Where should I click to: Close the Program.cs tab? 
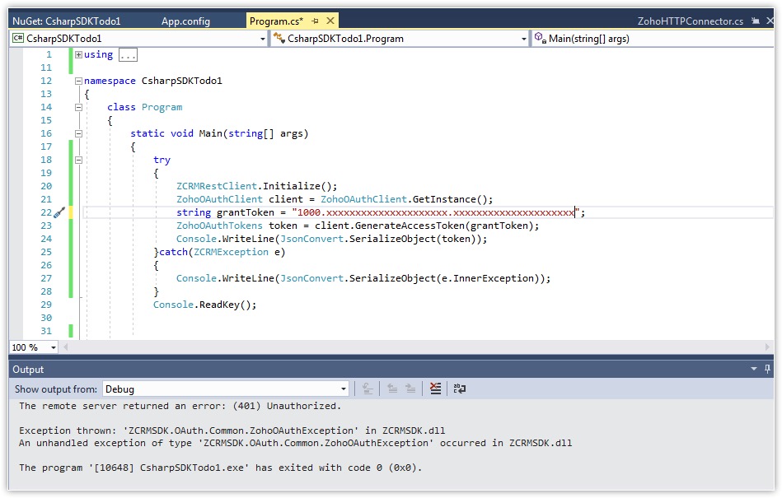[330, 21]
